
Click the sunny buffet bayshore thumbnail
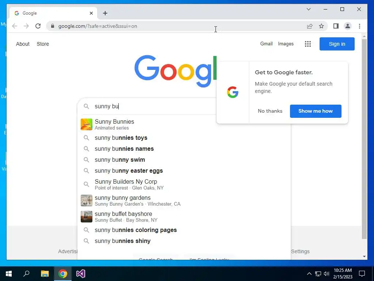pos(86,217)
